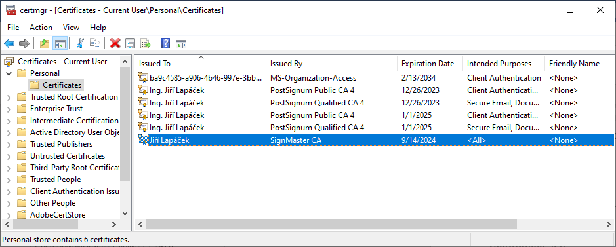Image resolution: width=616 pixels, height=247 pixels.
Task: Open the Help menu
Action: [x=98, y=28]
